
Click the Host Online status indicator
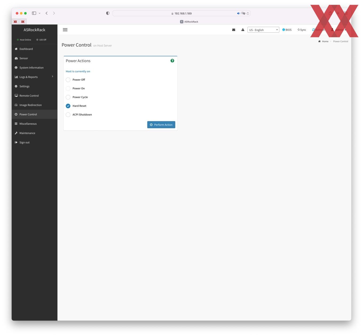[24, 40]
